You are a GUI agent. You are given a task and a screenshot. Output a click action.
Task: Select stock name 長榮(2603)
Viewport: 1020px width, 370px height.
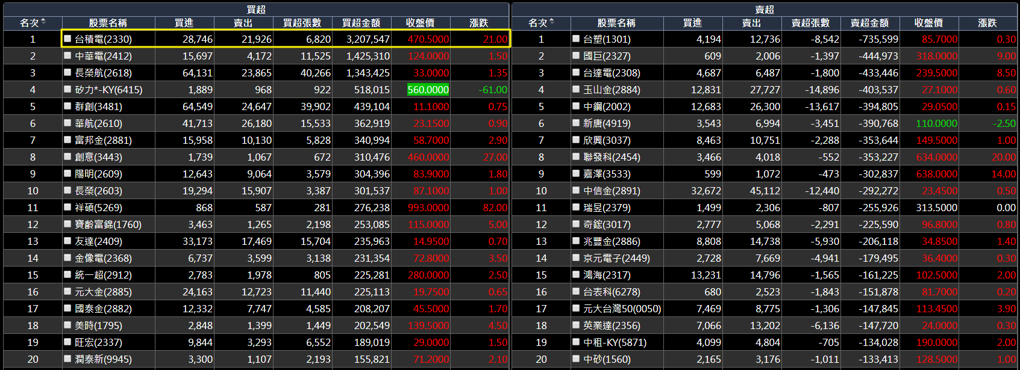(x=98, y=191)
